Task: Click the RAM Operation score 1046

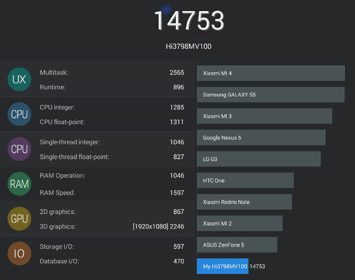Action: click(x=177, y=176)
